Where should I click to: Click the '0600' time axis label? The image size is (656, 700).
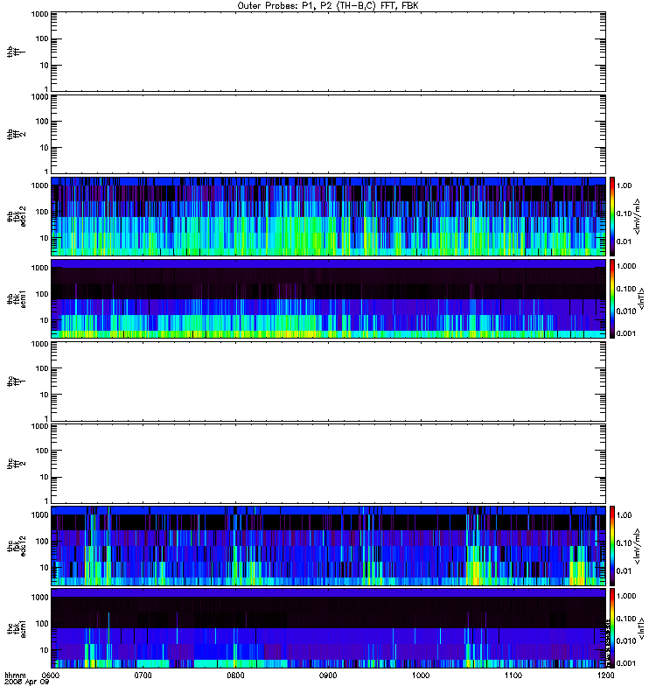click(52, 675)
